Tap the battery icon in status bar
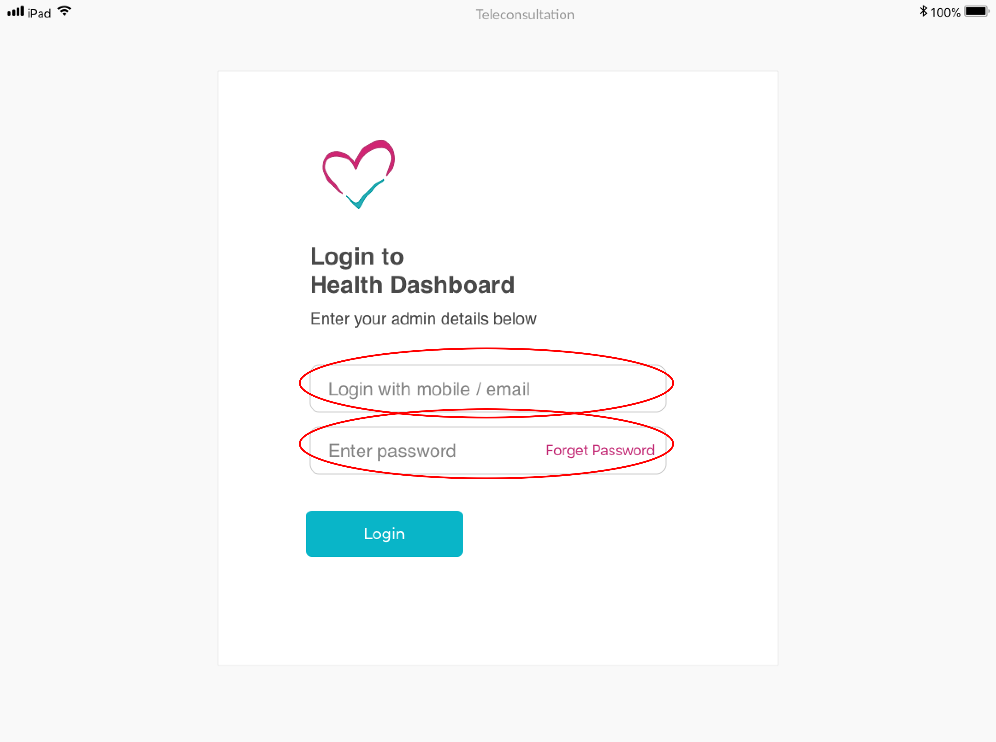The height and width of the screenshot is (742, 996). pyautogui.click(x=976, y=11)
